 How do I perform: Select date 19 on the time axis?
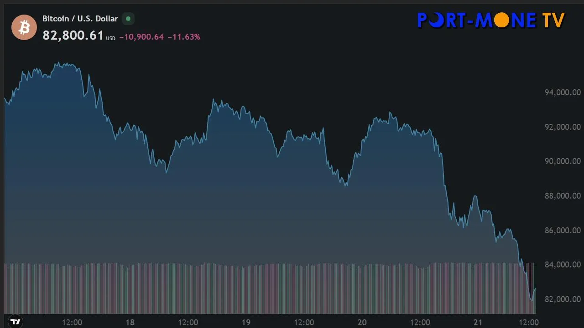(x=246, y=323)
